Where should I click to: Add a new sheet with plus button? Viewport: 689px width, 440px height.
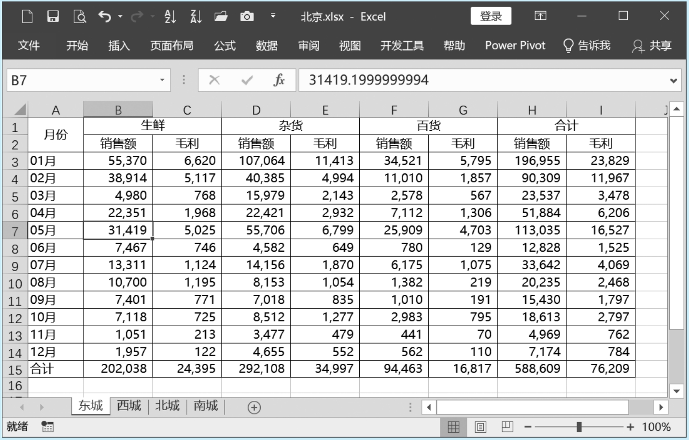[254, 408]
